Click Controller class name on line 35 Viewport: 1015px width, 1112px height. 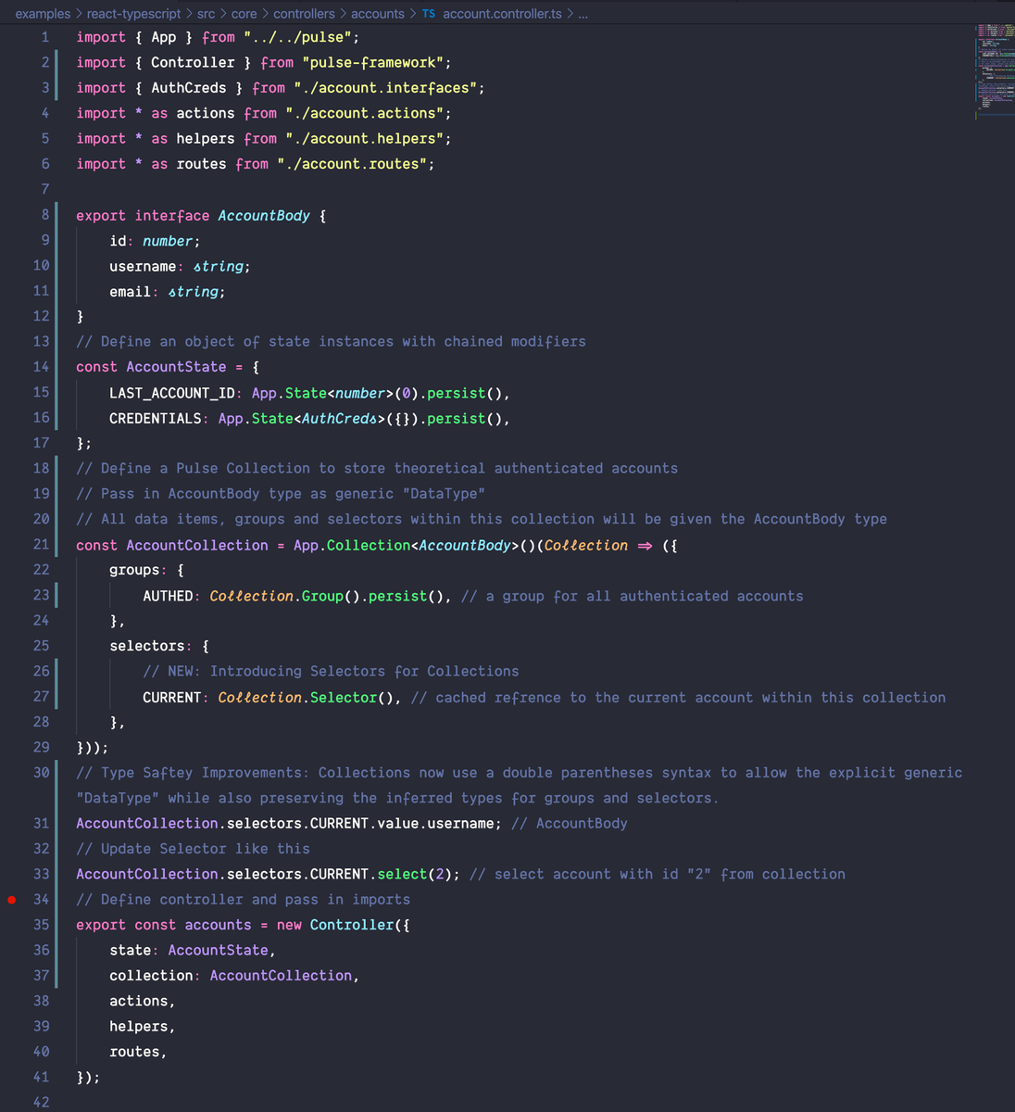352,925
